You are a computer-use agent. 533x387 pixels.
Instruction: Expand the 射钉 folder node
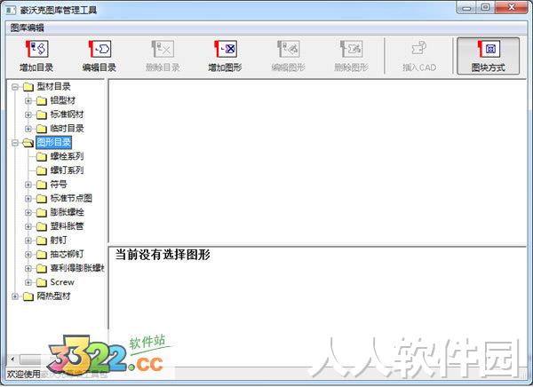28,241
